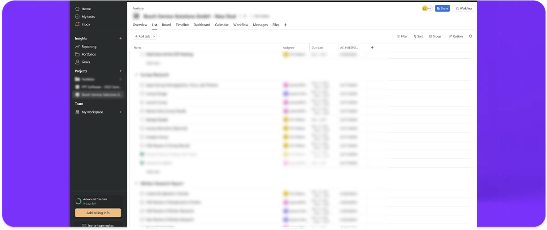Click the Name column header

(x=138, y=48)
